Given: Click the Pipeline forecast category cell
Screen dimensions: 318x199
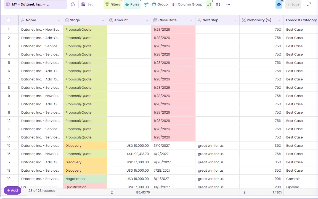Looking at the screenshot, I should click(301, 186).
